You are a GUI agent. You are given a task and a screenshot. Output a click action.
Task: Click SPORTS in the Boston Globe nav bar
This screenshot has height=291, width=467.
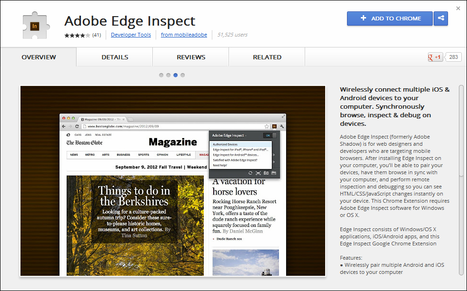tap(144, 155)
